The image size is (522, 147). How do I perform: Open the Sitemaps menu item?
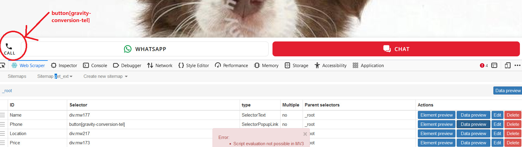coord(17,76)
